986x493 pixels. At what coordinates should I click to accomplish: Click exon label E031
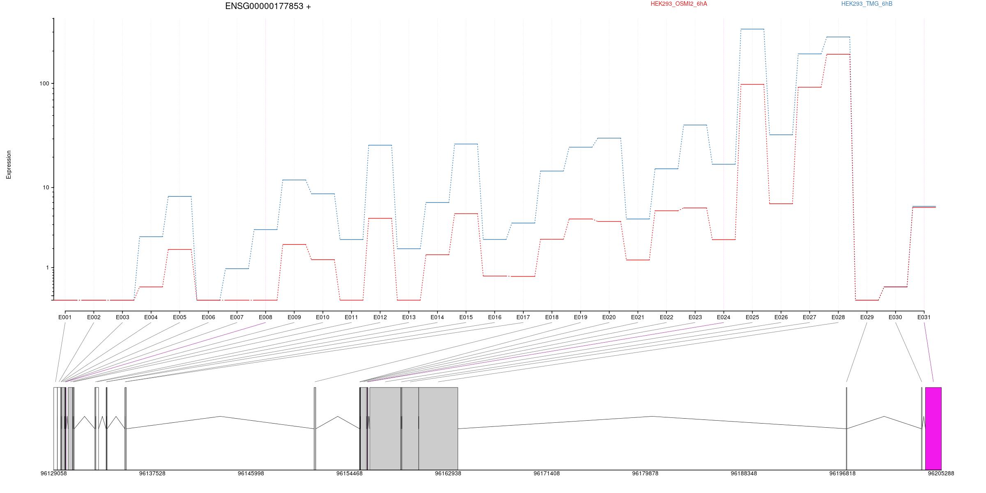tap(924, 317)
